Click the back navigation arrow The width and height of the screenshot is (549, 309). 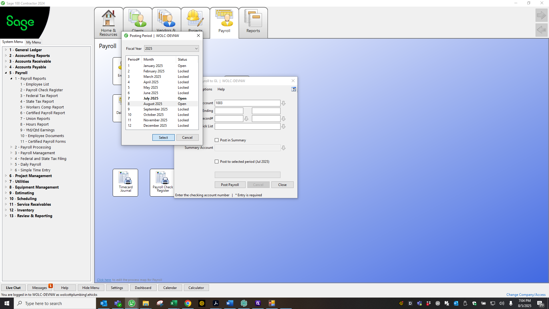(x=541, y=30)
